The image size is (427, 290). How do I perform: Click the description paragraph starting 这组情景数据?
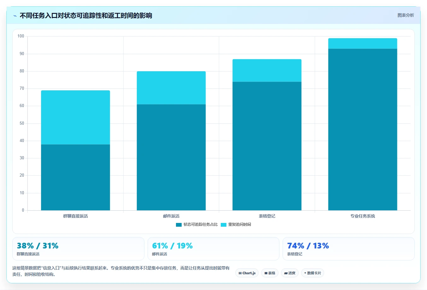[121, 271]
